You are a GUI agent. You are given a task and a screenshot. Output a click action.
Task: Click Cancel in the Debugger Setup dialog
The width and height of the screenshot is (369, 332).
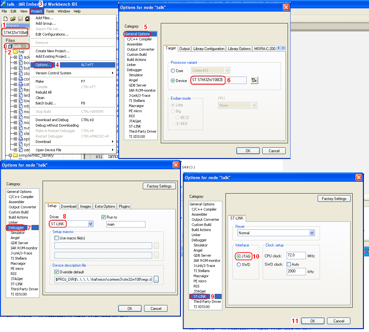156,309
